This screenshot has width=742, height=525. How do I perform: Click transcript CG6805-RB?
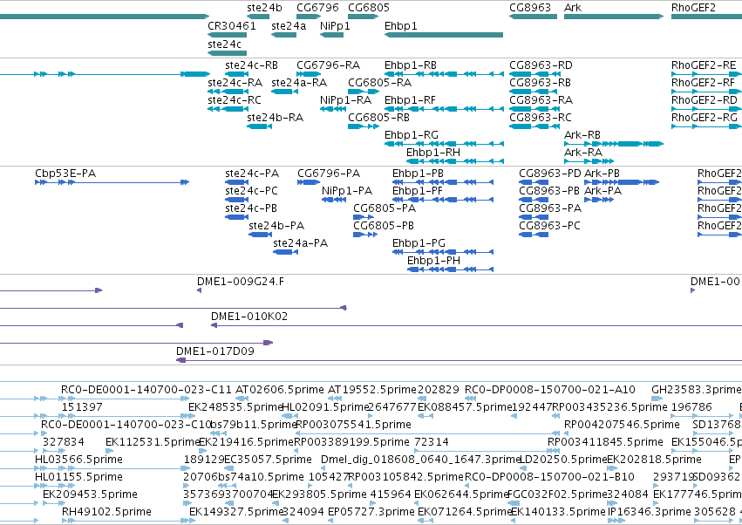pyautogui.click(x=378, y=118)
